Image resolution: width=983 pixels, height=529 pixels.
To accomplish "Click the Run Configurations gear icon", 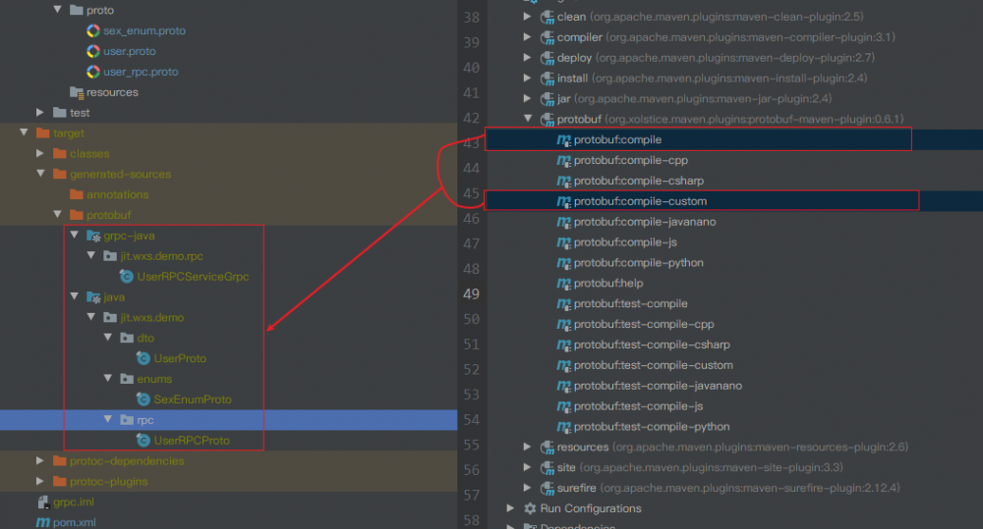I will 530,508.
